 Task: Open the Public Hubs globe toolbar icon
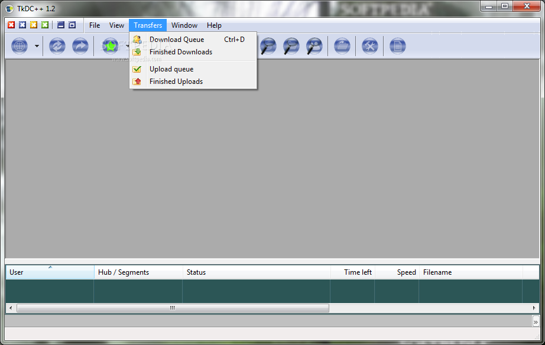tap(20, 46)
